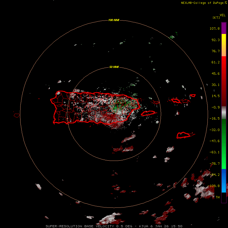Image resolution: width=228 pixels, height=228 pixels.
Task: Click the -16.5 value on velocity scale
Action: 215,119
